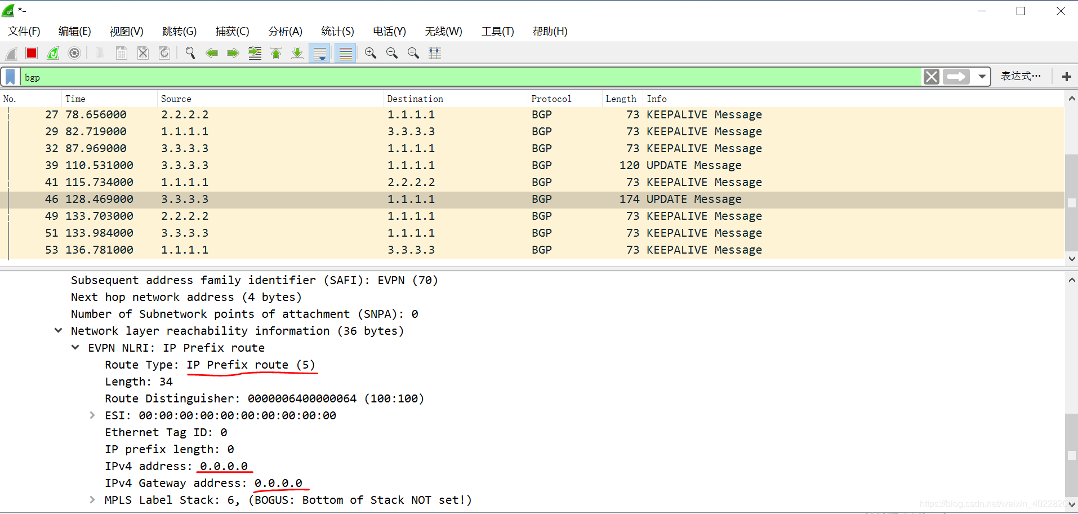The height and width of the screenshot is (514, 1078).
Task: Jump to the first packet
Action: coord(276,54)
